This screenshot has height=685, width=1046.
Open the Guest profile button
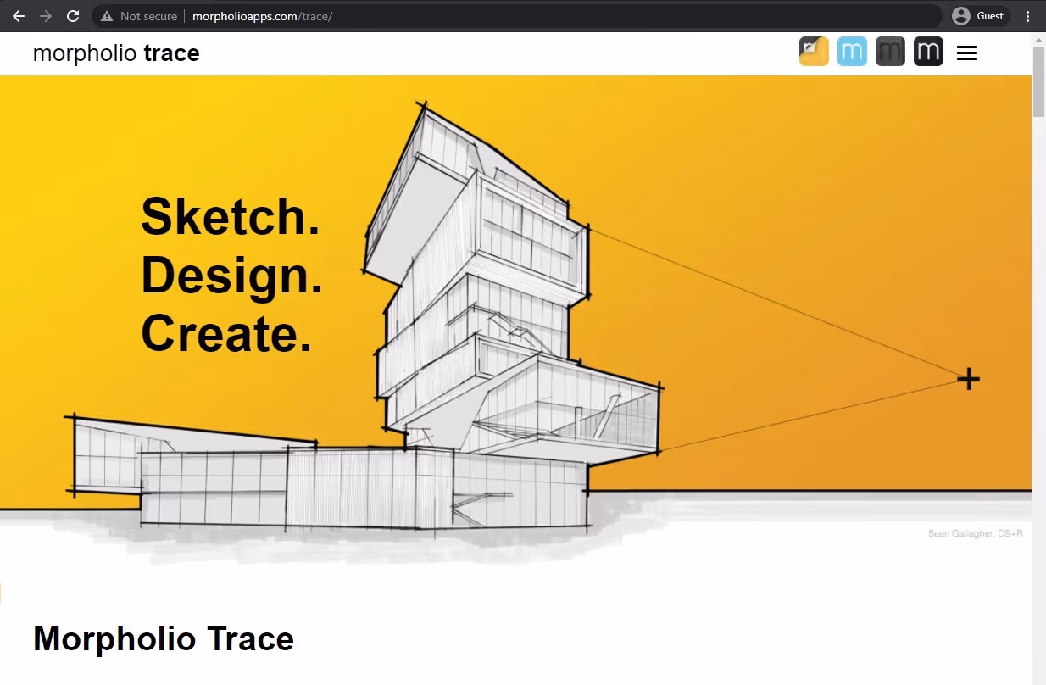979,16
